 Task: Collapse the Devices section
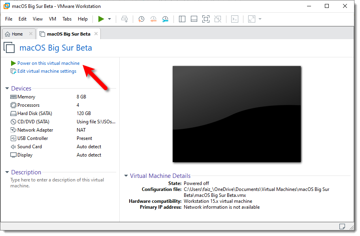7,89
